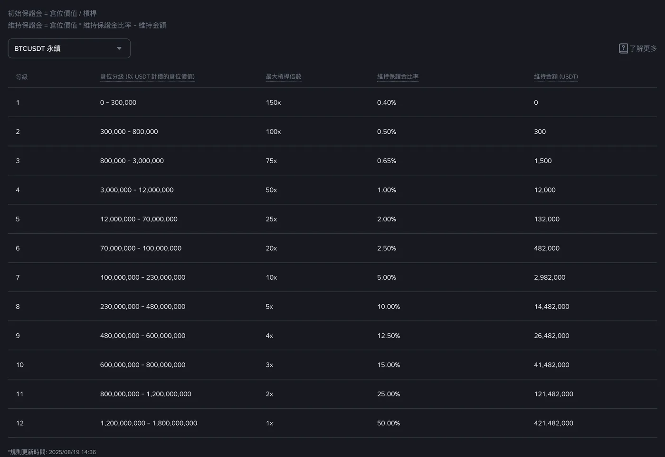The width and height of the screenshot is (665, 457).
Task: Click the 維持保證金比率 column header
Action: coord(398,76)
